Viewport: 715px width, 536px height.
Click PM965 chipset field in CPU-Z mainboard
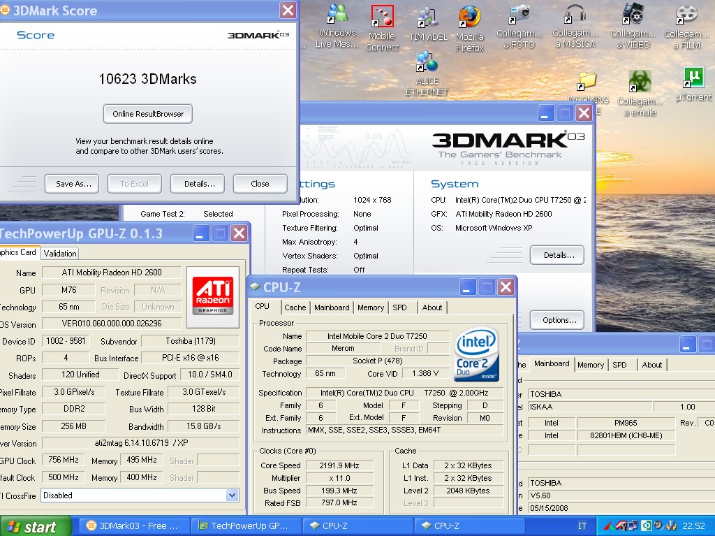[626, 423]
